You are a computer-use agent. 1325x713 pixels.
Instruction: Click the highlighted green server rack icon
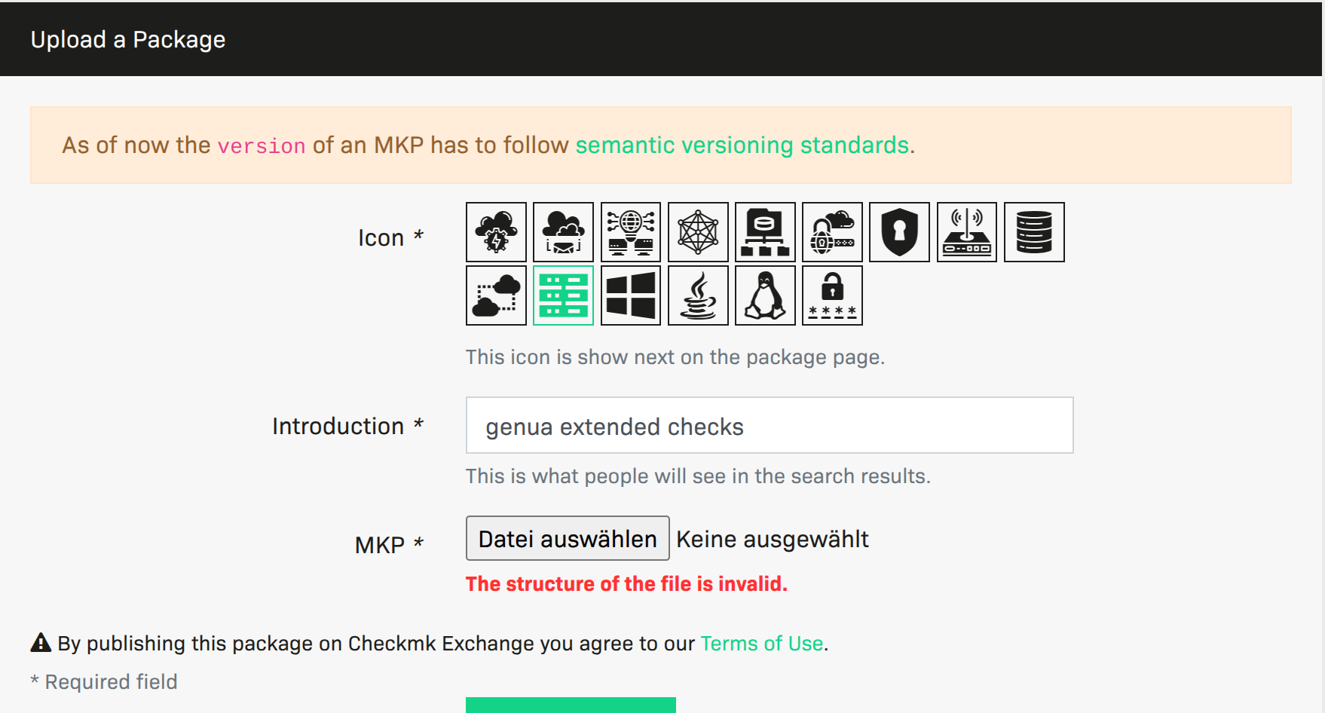(x=563, y=295)
